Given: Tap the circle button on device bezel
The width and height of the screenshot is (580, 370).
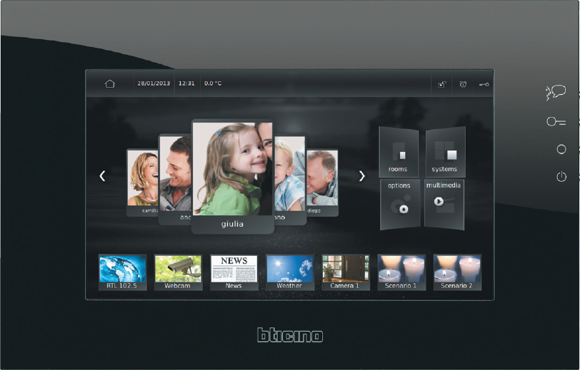Looking at the screenshot, I should [561, 149].
